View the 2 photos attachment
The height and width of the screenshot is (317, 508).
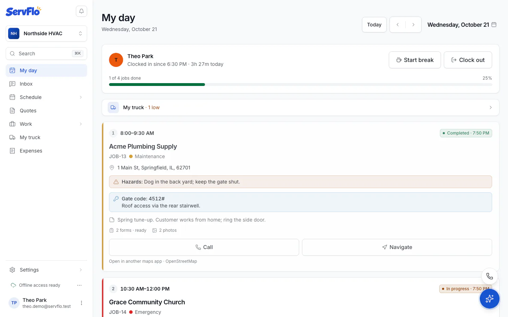tap(164, 230)
